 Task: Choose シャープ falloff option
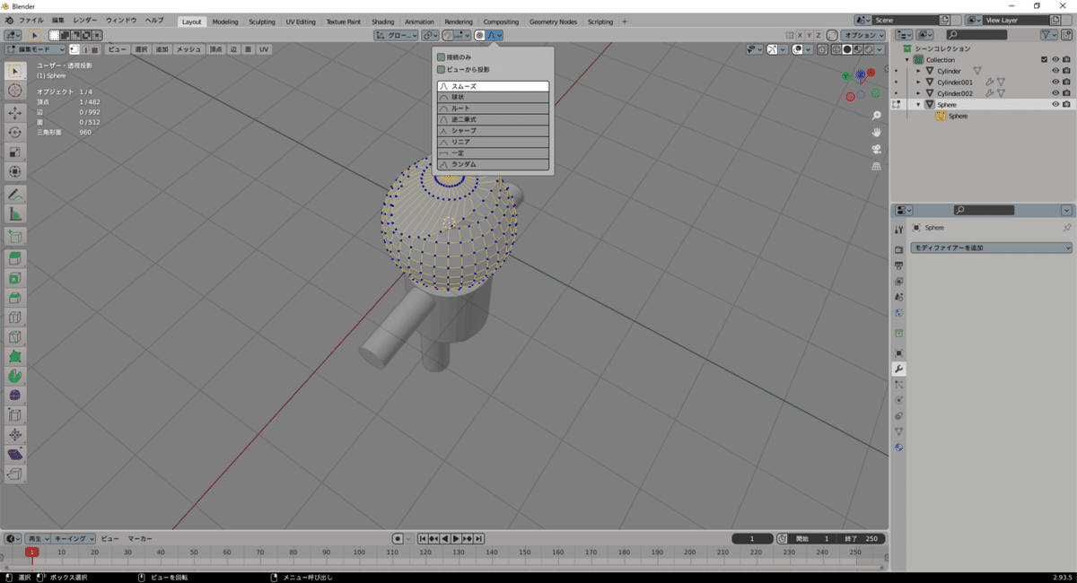(x=493, y=131)
